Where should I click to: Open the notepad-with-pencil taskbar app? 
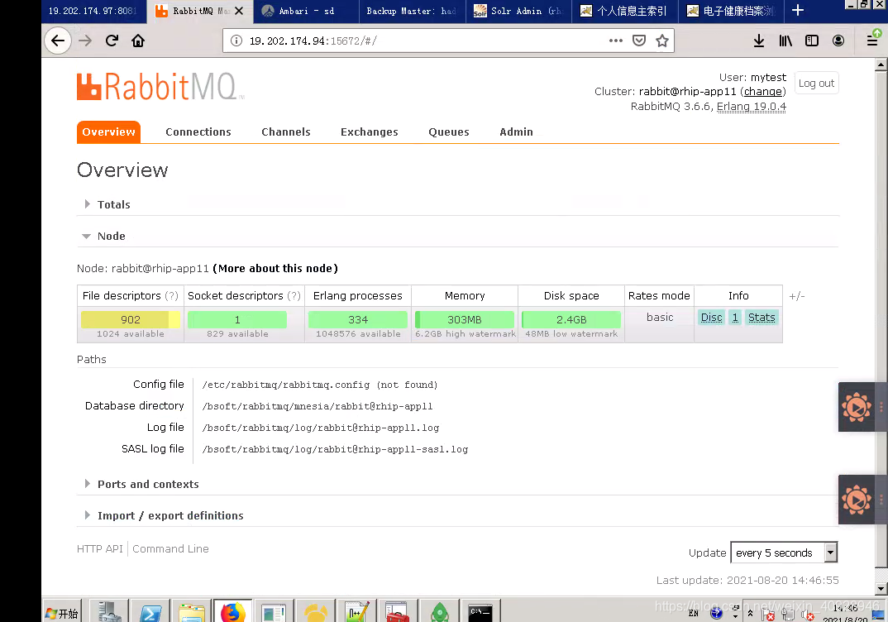pos(357,613)
